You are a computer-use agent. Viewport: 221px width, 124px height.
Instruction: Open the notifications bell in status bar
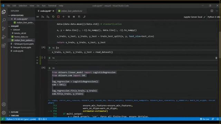[218, 119]
